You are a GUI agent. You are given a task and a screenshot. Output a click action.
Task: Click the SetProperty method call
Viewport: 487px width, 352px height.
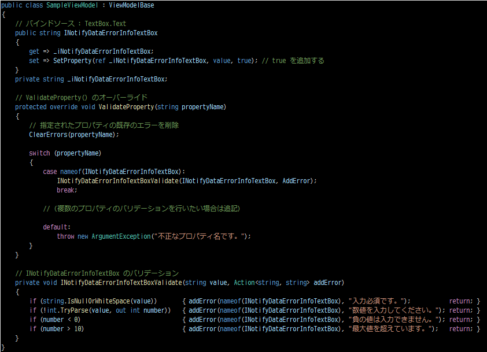(x=72, y=61)
